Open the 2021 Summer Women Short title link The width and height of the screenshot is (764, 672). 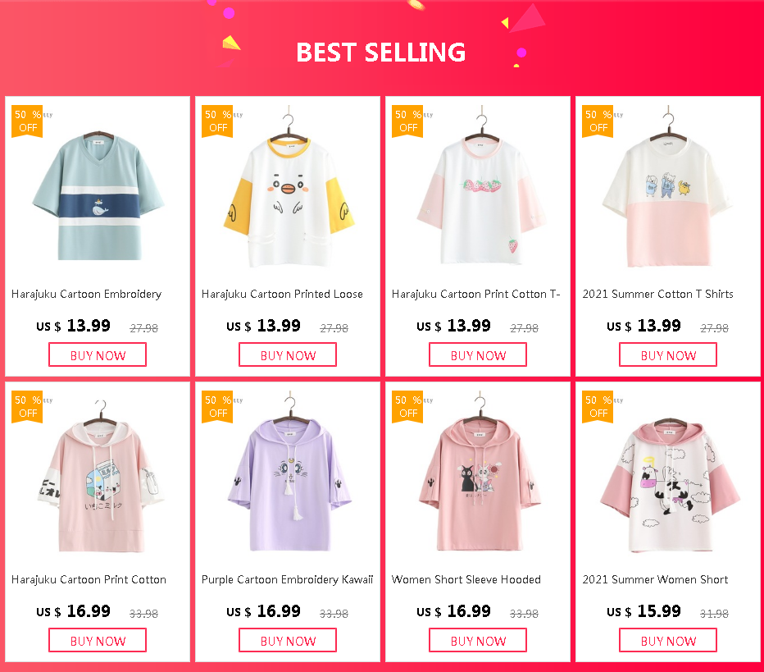pyautogui.click(x=655, y=580)
